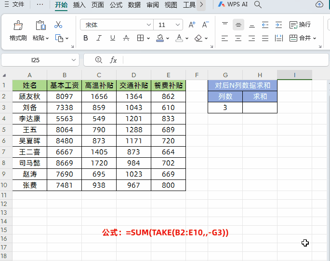Open the fill color dropdown arrow
This screenshot has width=330, height=261.
168,39
